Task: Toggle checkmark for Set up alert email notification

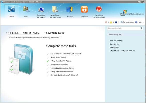Action: pyautogui.click(x=48, y=72)
